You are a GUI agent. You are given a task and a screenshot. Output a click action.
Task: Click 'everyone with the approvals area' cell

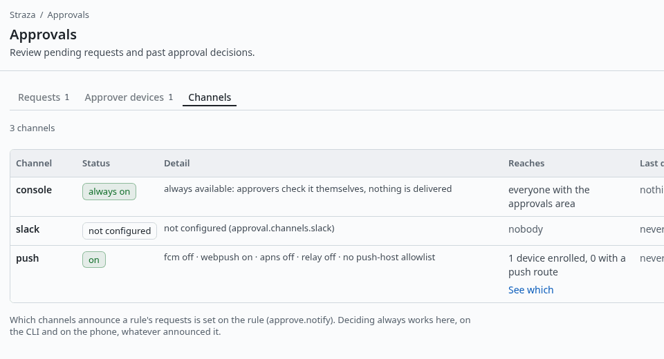[x=548, y=197]
